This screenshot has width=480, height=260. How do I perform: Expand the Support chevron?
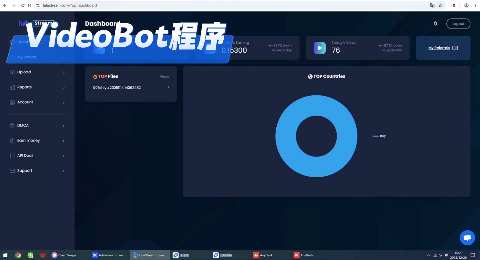click(64, 171)
